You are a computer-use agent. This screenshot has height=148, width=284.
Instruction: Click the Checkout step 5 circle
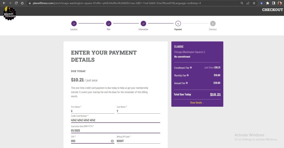(x=213, y=24)
